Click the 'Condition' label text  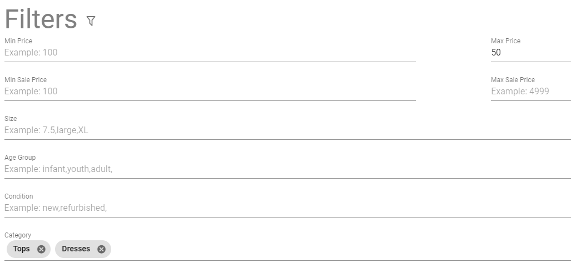point(18,196)
